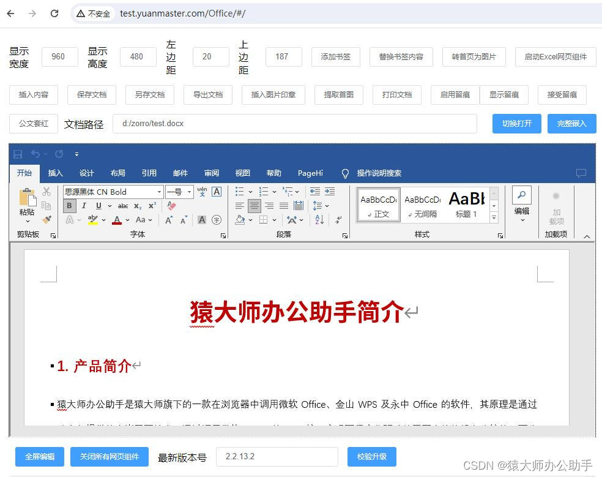Click the character border A icon
Screen dimensions: 602x477
217,192
